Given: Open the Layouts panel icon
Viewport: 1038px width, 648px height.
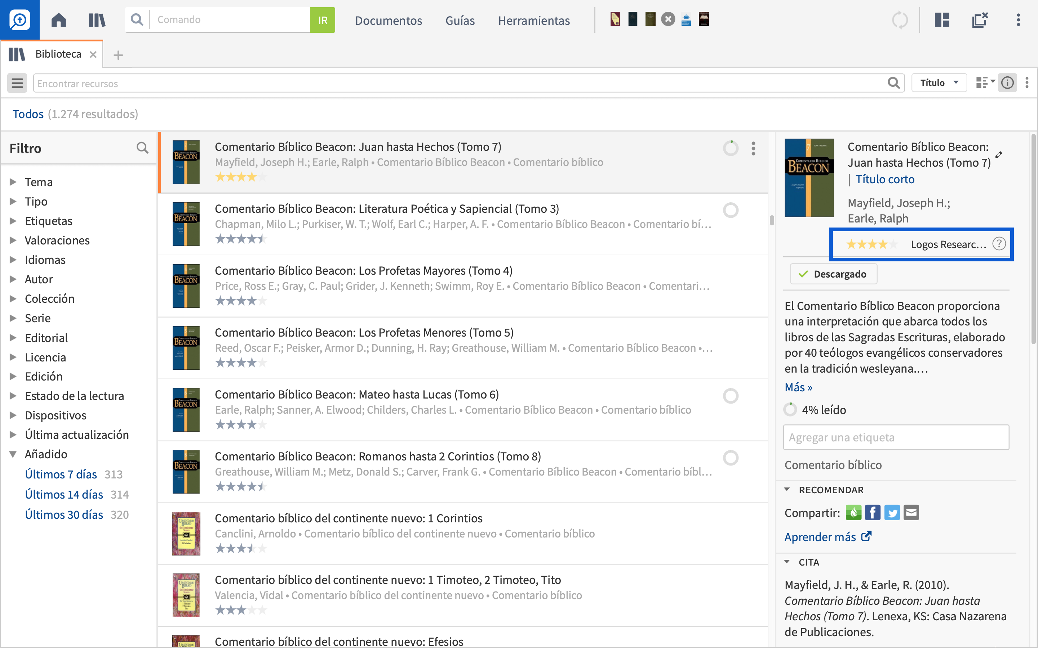Looking at the screenshot, I should pyautogui.click(x=942, y=20).
